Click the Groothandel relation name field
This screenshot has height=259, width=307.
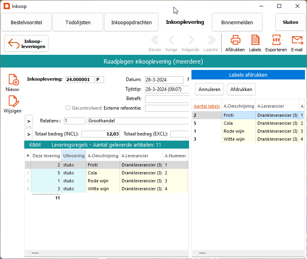point(139,121)
